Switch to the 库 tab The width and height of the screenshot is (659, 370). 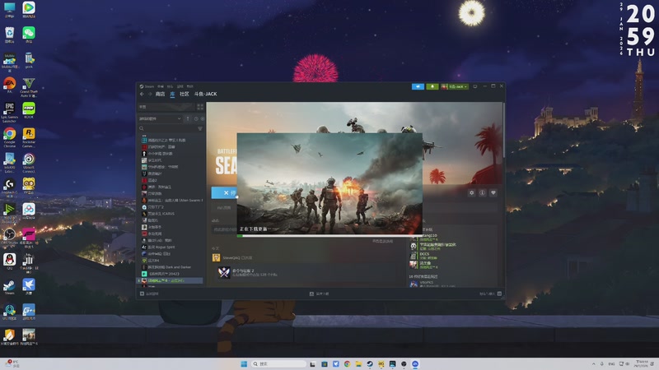[172, 94]
